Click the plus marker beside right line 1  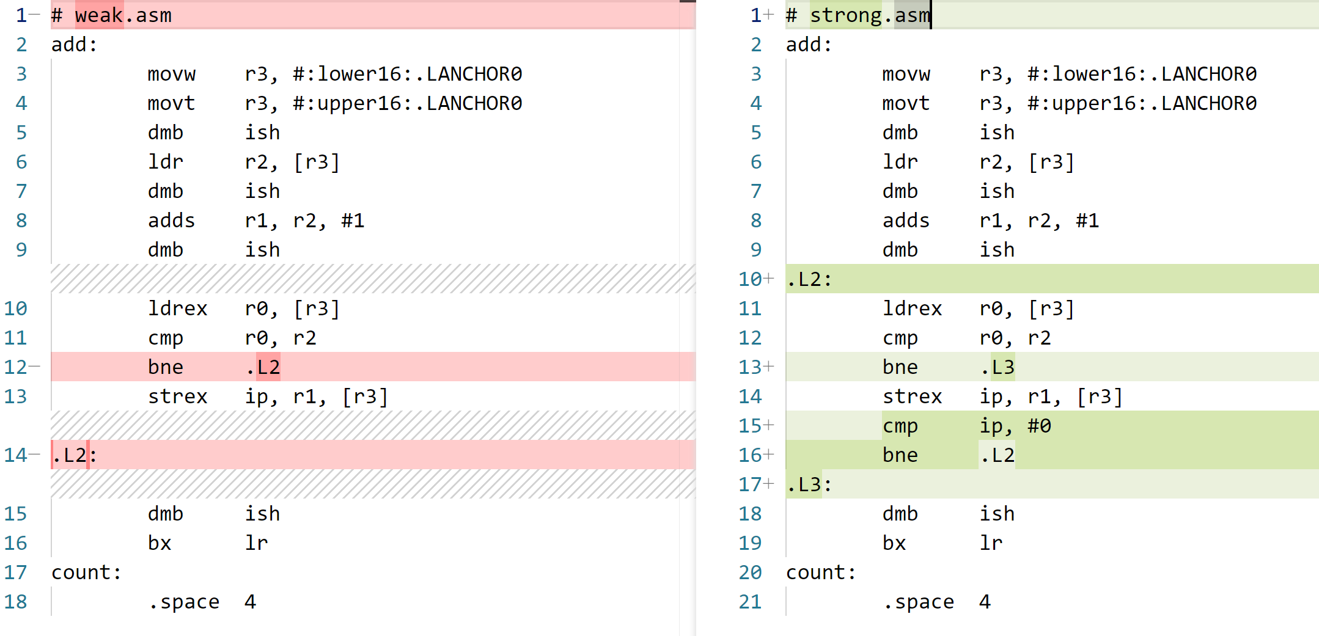[x=770, y=15]
